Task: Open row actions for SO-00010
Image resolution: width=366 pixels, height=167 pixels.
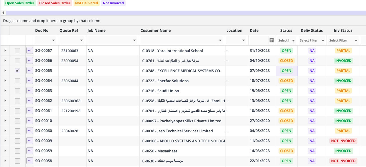Action: tap(30, 121)
